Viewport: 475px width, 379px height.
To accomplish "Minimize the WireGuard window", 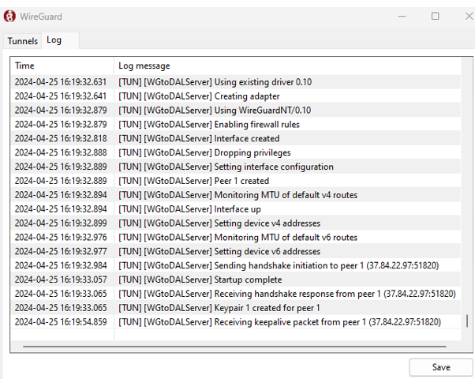I will click(x=402, y=16).
